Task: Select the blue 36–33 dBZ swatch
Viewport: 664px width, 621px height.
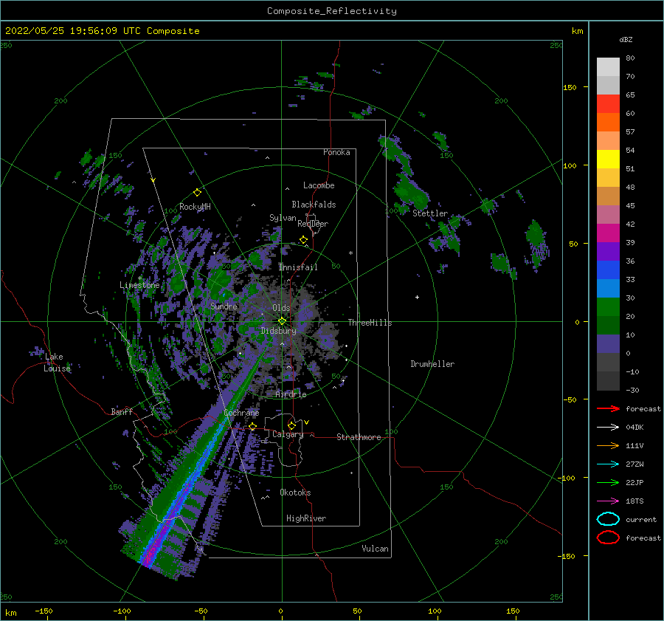Action: coord(608,270)
